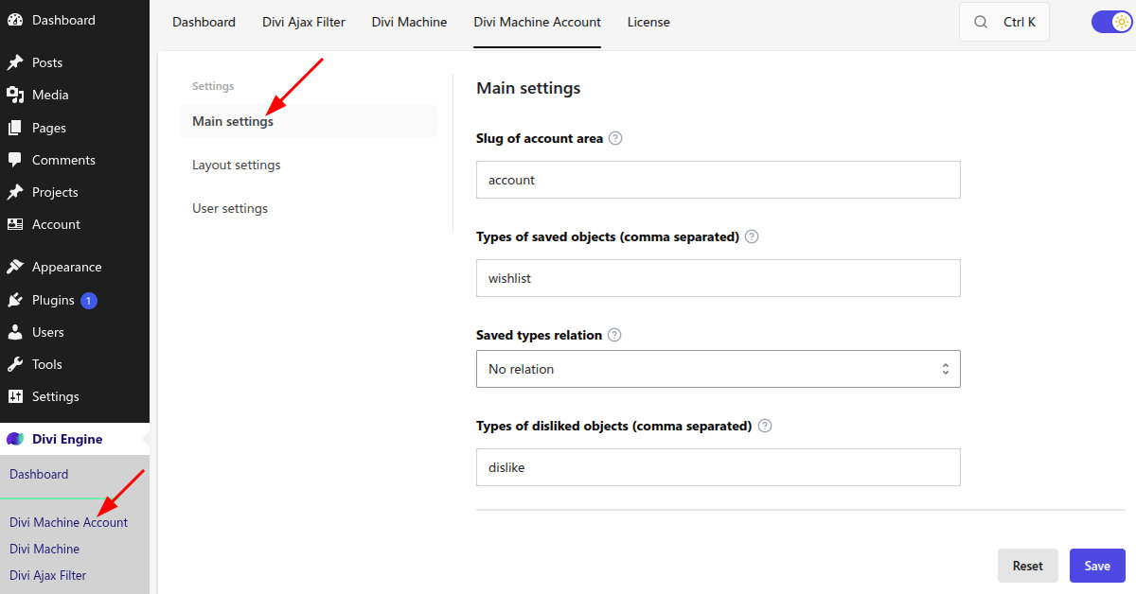Click the Tools wrench icon
This screenshot has width=1136, height=594.
15,364
